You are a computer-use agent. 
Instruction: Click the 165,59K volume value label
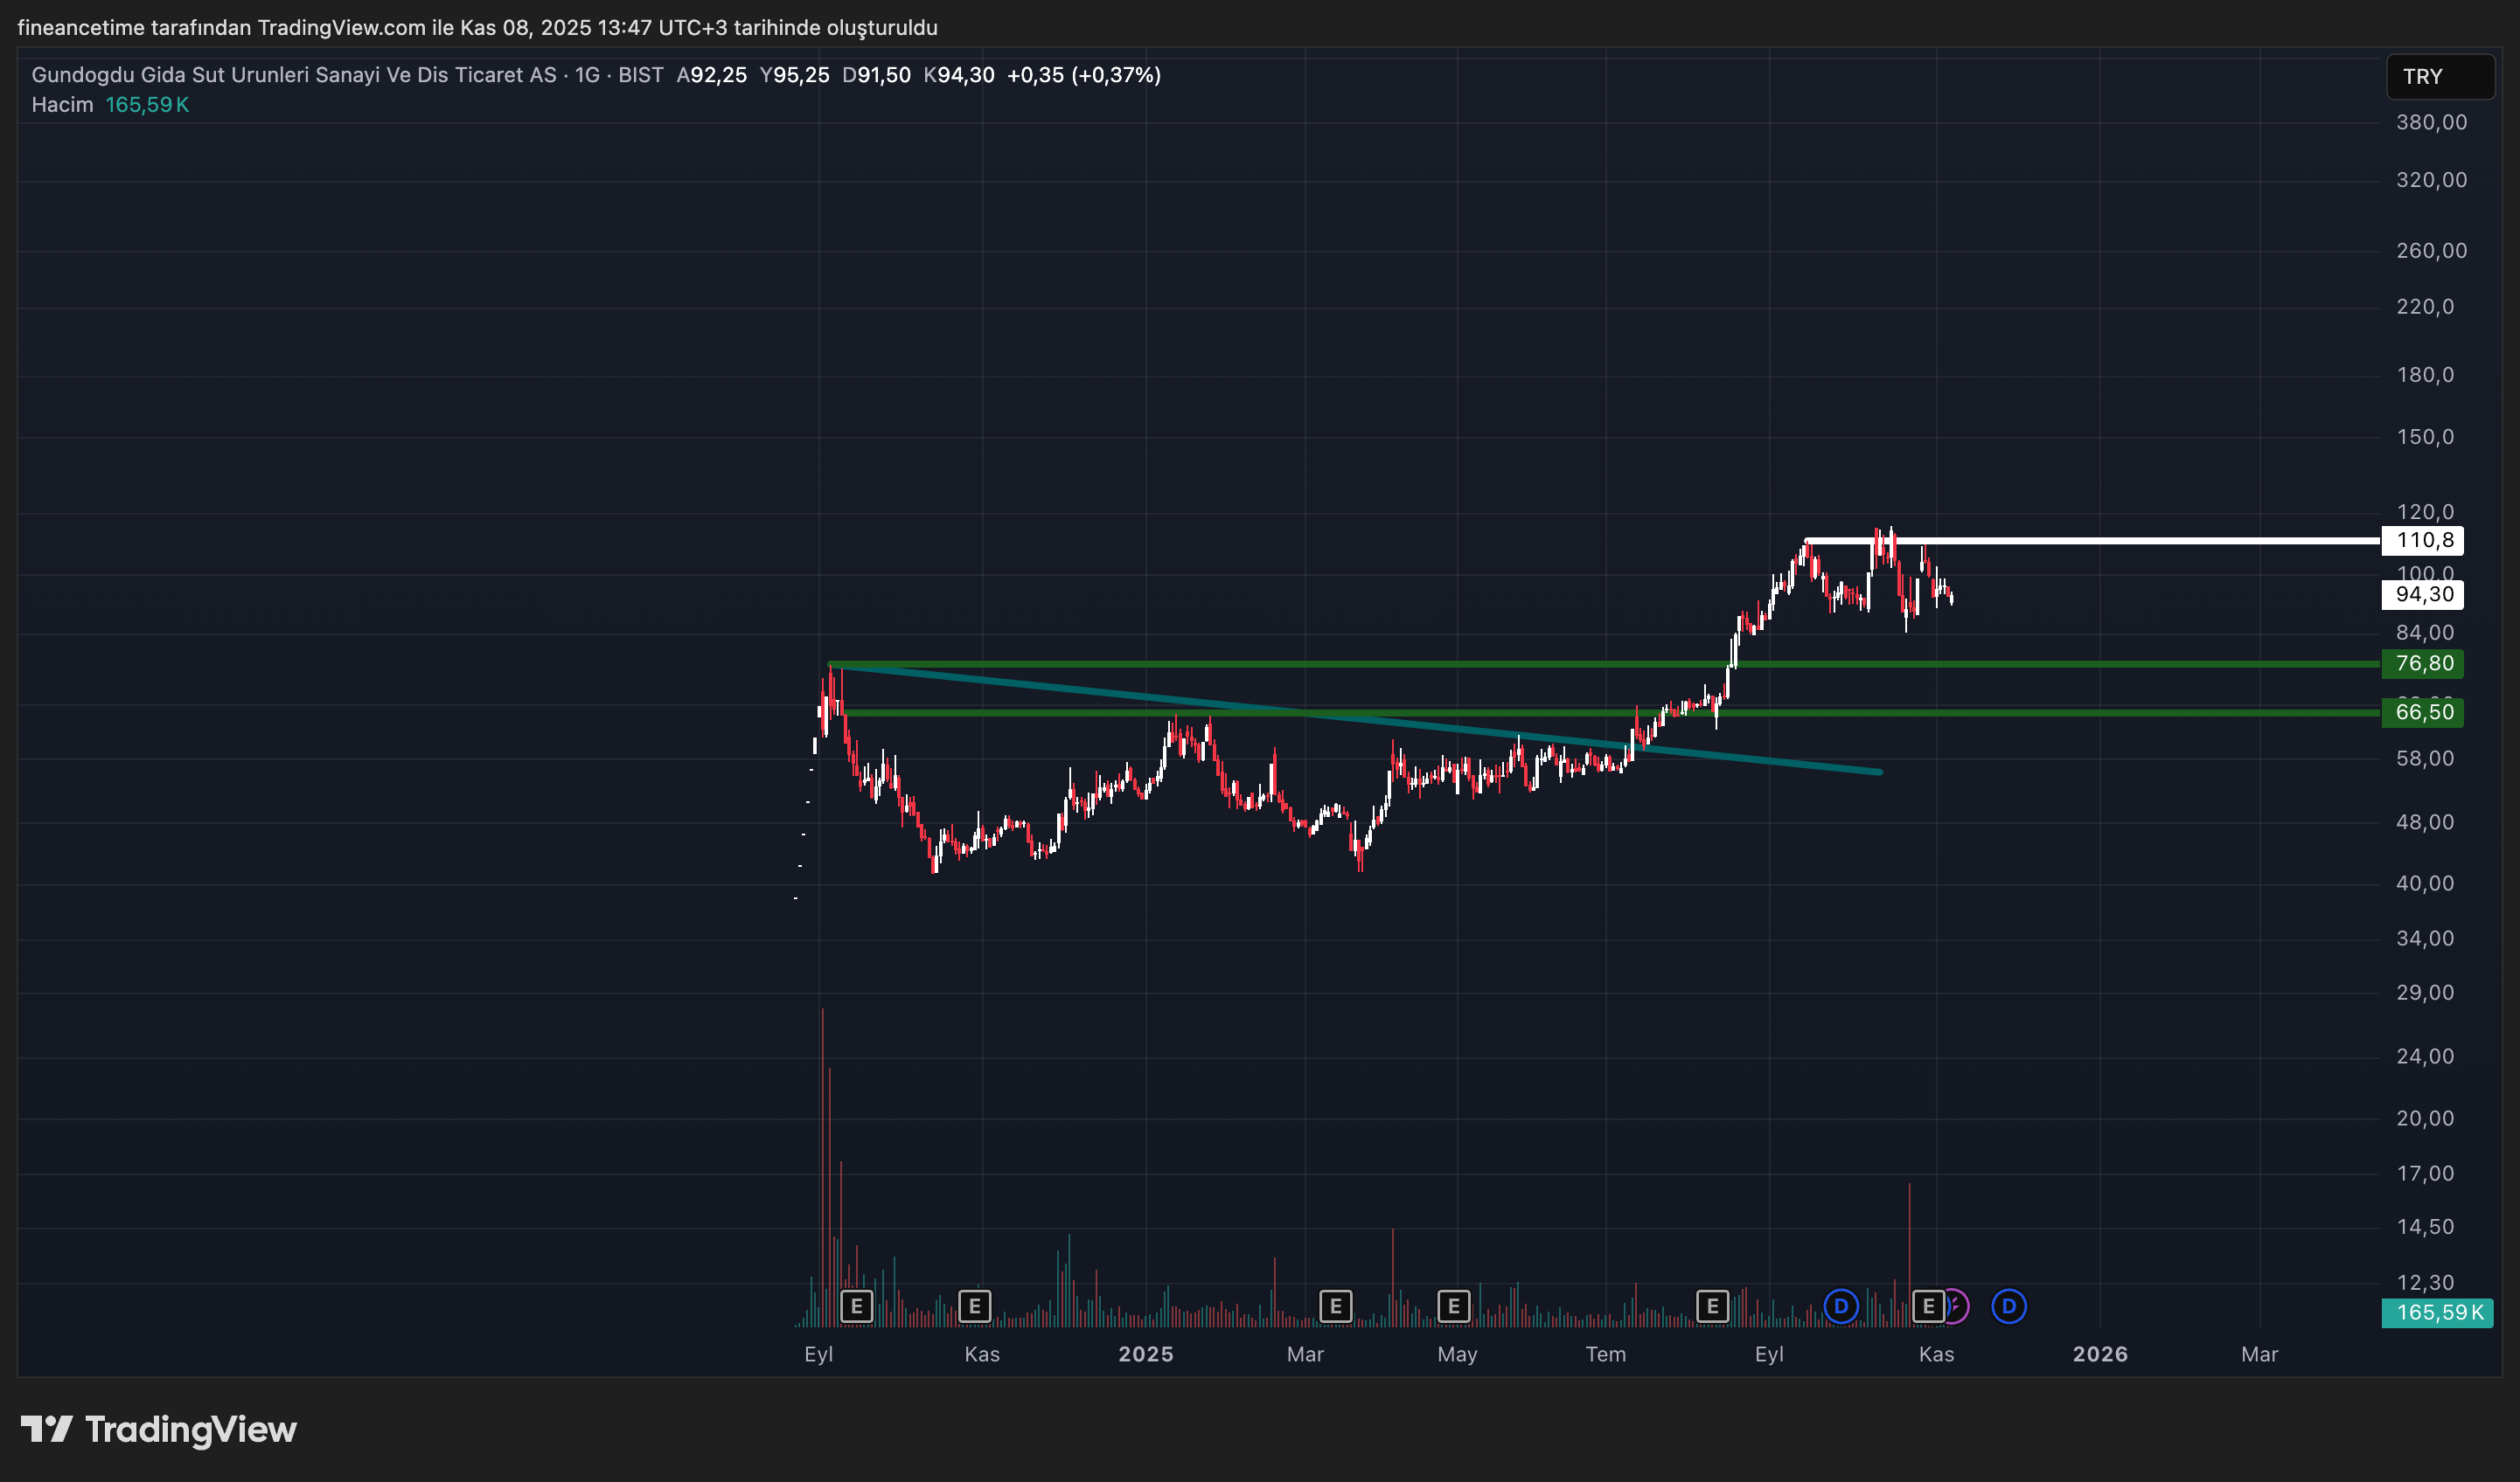pos(2438,1312)
